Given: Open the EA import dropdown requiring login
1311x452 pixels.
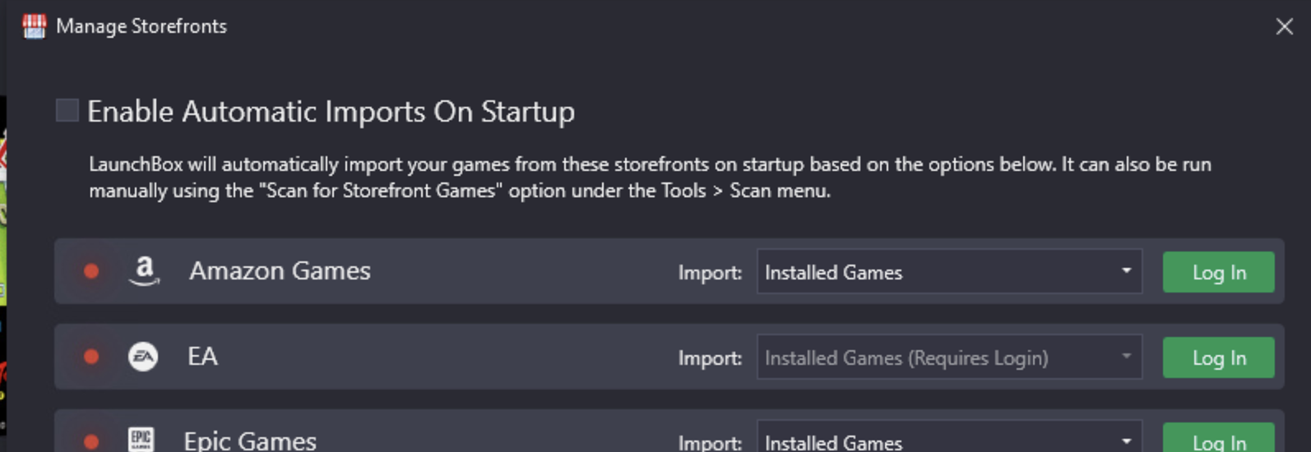Looking at the screenshot, I should [949, 357].
